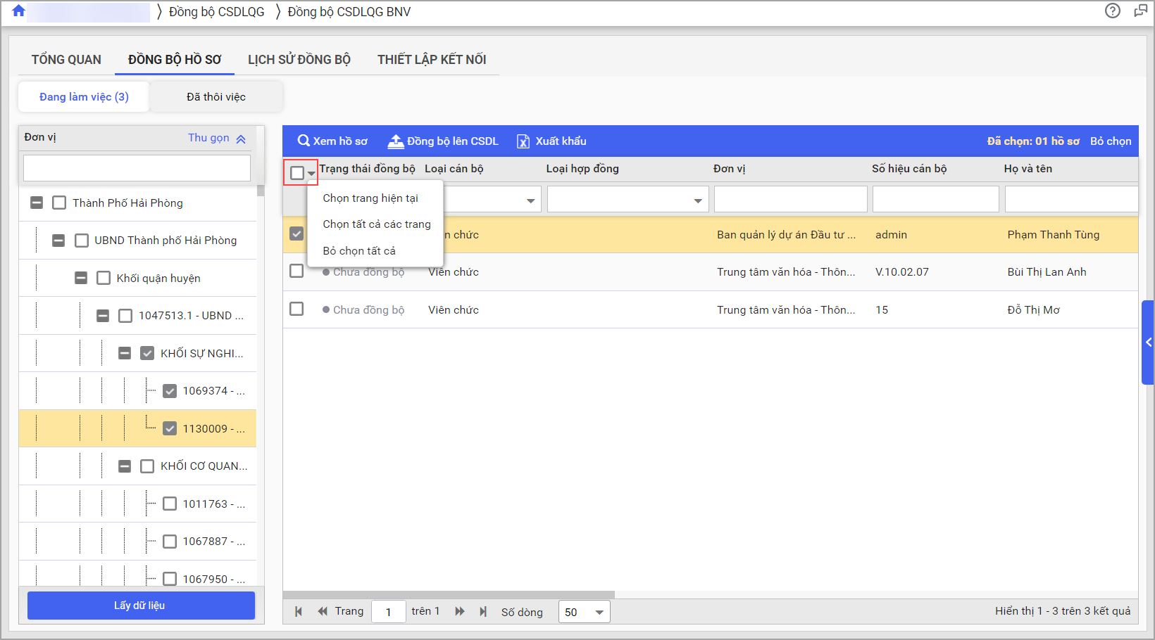Screen dimensions: 1155x640
Task: Click the page number input box
Action: (389, 612)
